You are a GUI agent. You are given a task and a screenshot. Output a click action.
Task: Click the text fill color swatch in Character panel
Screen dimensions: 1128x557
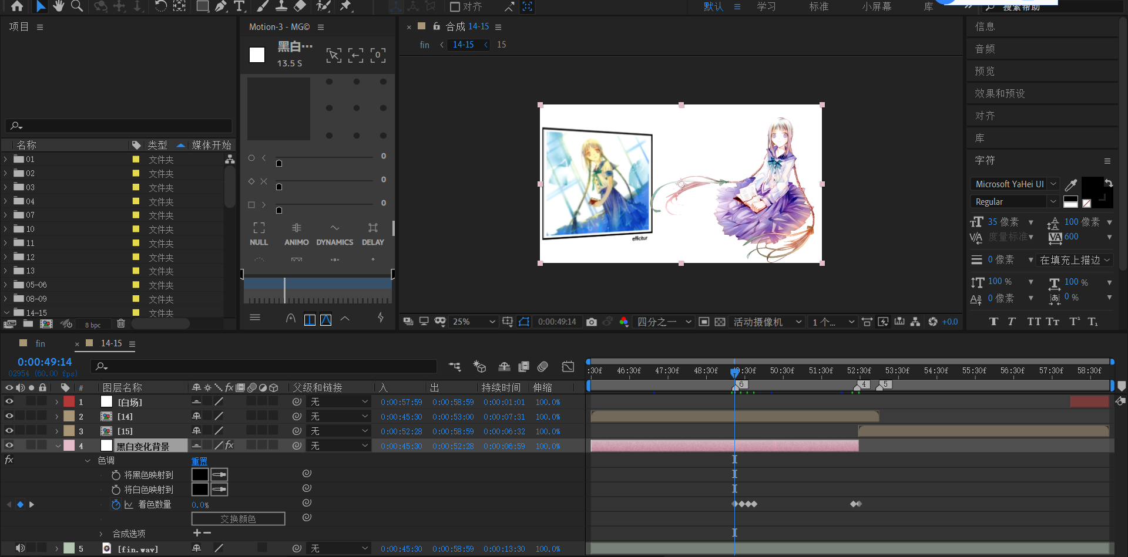click(1092, 188)
